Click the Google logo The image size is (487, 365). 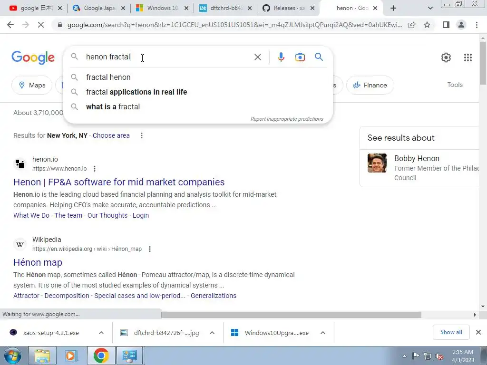coord(33,58)
